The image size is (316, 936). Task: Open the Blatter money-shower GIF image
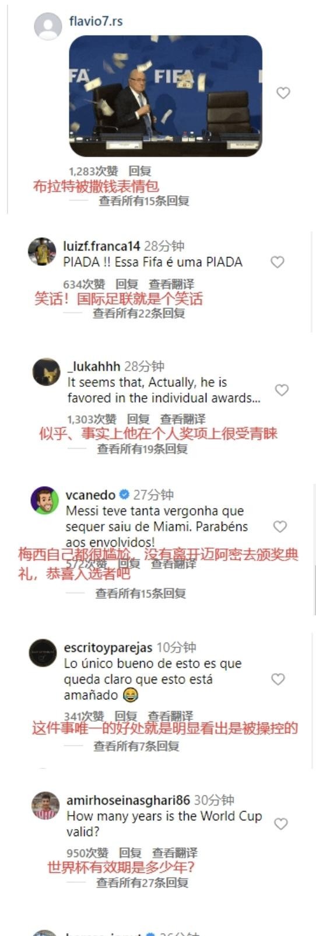click(166, 96)
